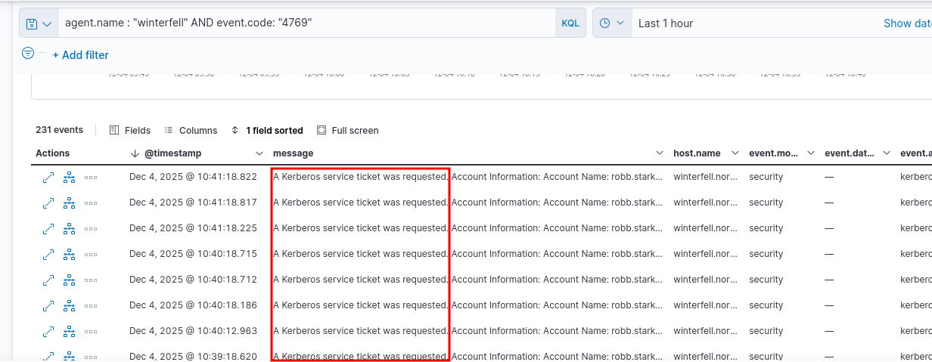This screenshot has height=362, width=932.
Task: Enter Full screen mode for the table
Action: [x=347, y=131]
